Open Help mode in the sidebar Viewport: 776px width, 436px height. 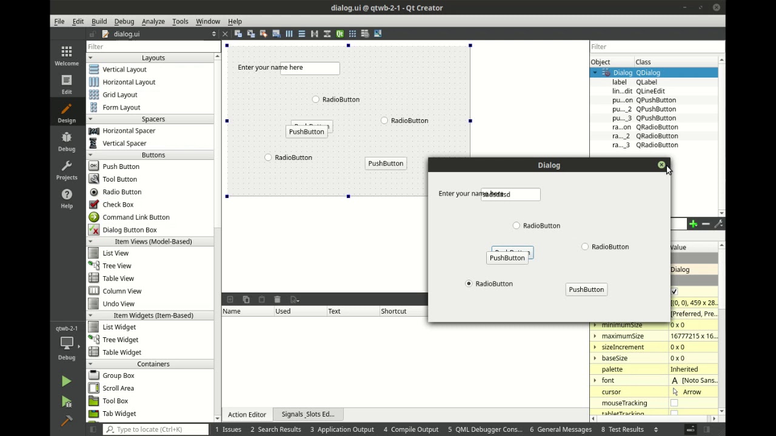pos(67,198)
